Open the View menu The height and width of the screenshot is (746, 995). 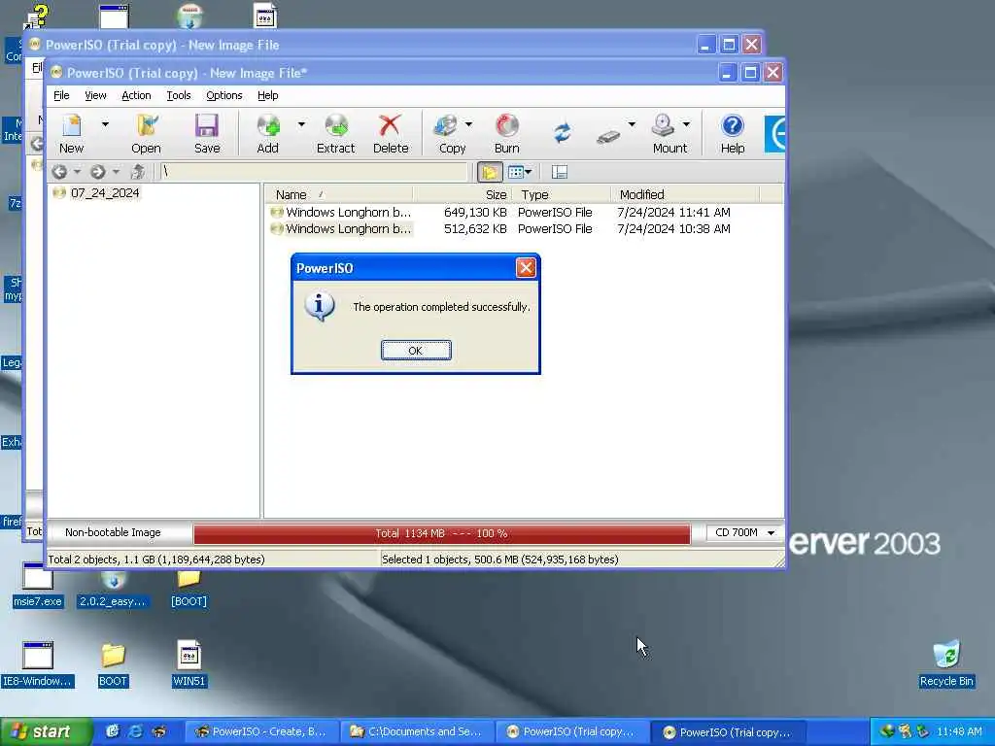point(95,96)
